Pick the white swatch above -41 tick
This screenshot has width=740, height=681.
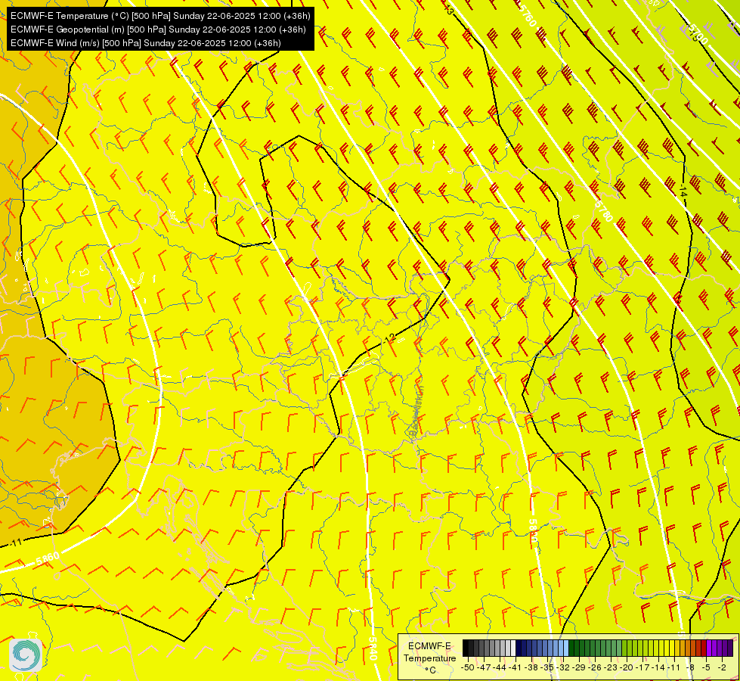513,648
